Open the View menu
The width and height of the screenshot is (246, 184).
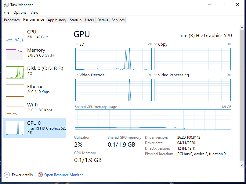point(34,12)
